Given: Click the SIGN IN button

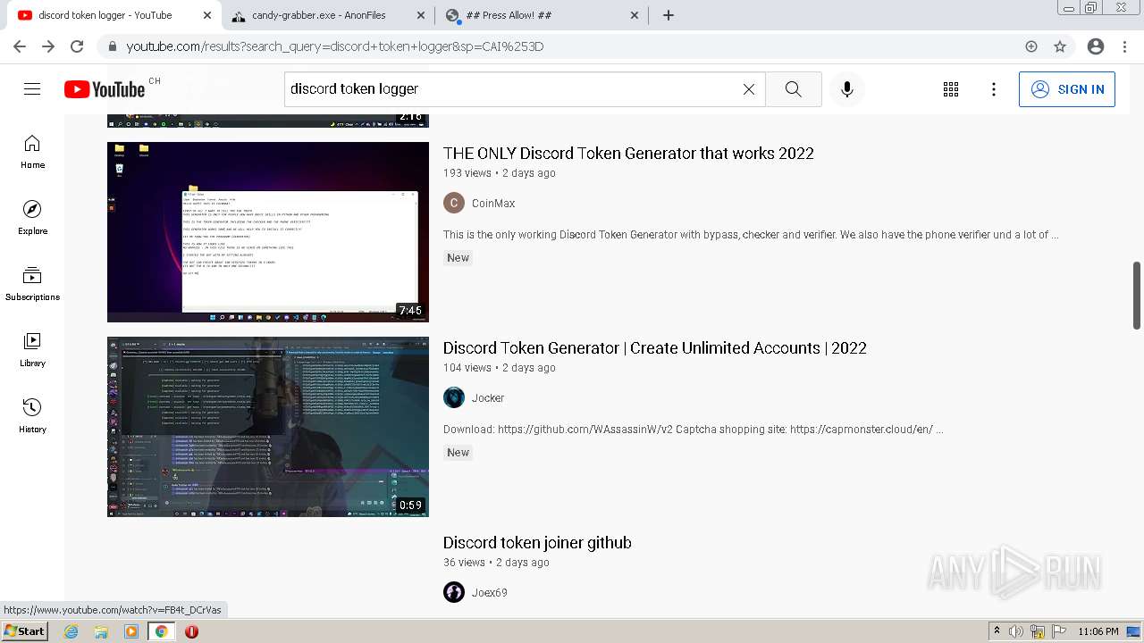Looking at the screenshot, I should (1067, 89).
